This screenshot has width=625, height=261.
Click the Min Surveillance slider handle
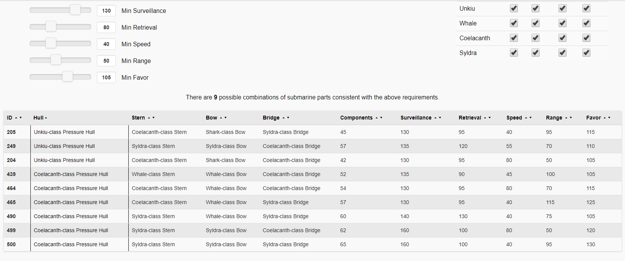click(75, 10)
